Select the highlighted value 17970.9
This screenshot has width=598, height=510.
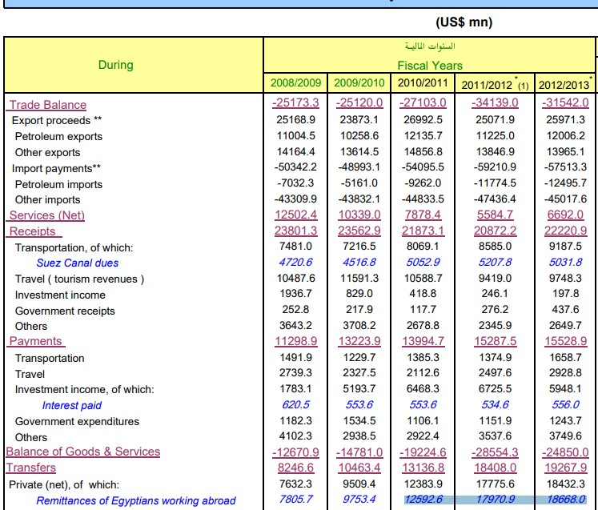pos(495,499)
